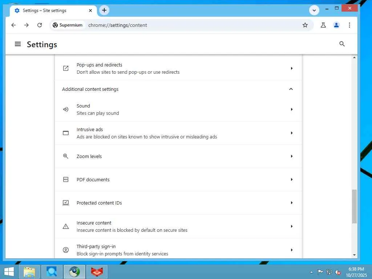This screenshot has height=279, width=372.
Task: Bookmark this page with the star icon
Action: click(305, 25)
